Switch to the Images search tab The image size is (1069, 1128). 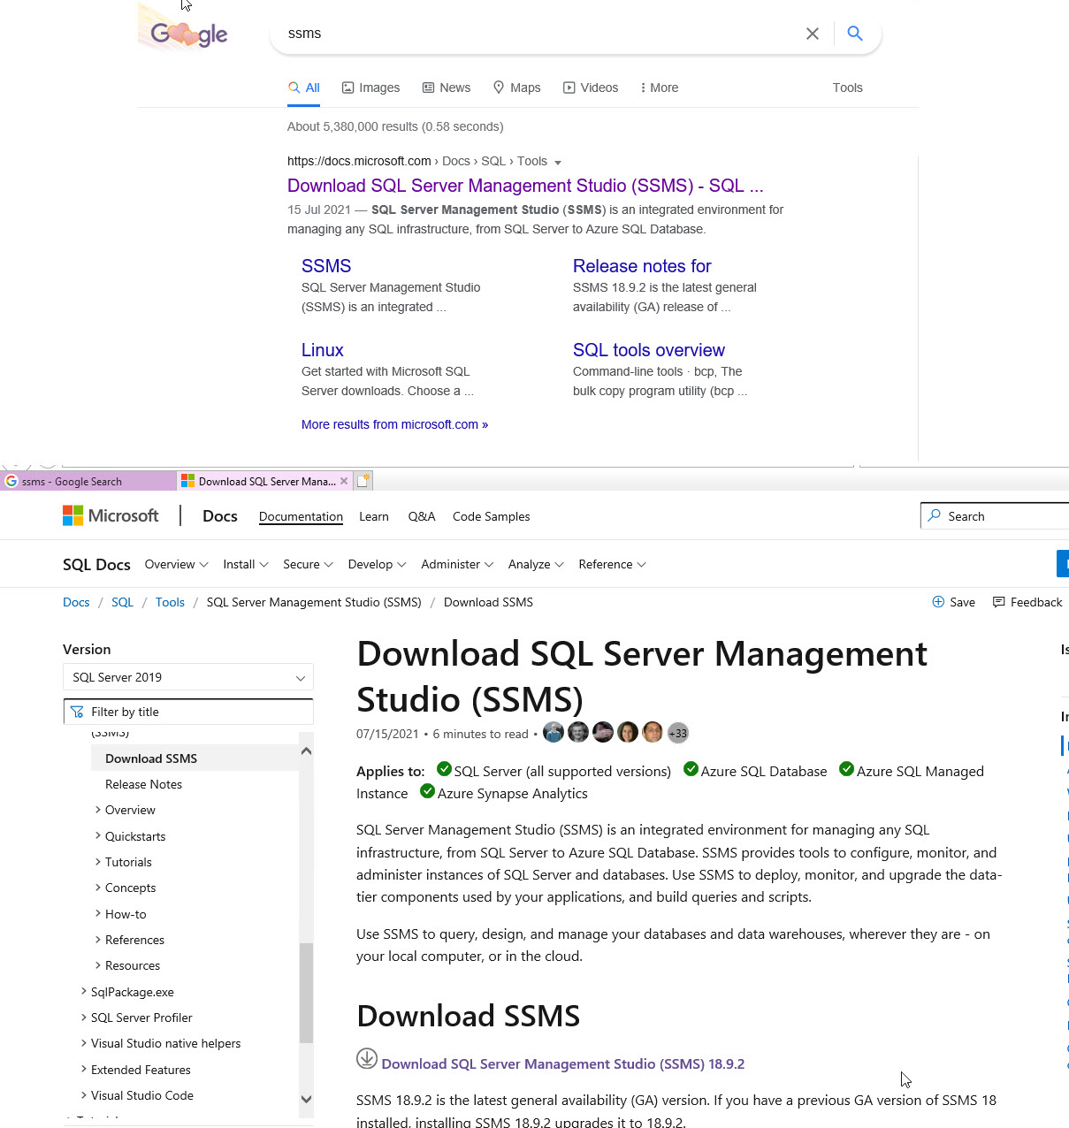(x=370, y=87)
